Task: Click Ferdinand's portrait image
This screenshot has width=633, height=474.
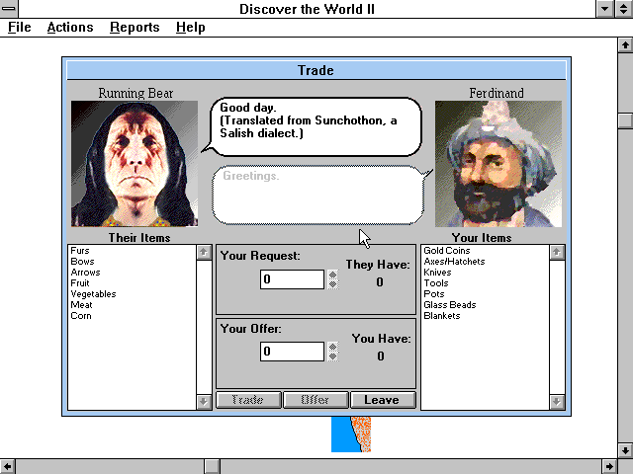Action: pos(497,164)
